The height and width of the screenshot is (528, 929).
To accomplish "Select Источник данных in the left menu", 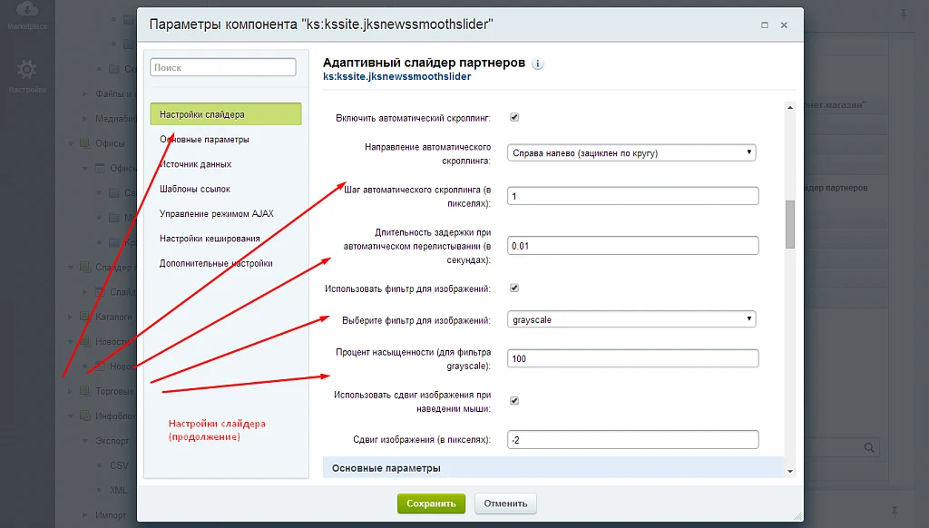I will (x=196, y=164).
